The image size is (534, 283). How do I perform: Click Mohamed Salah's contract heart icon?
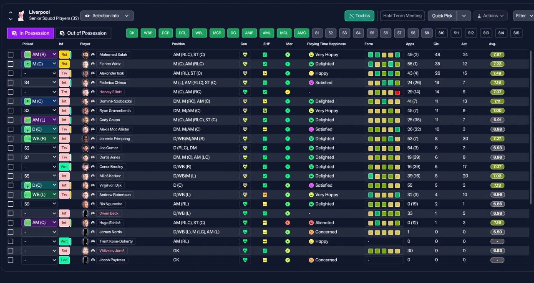(245, 55)
